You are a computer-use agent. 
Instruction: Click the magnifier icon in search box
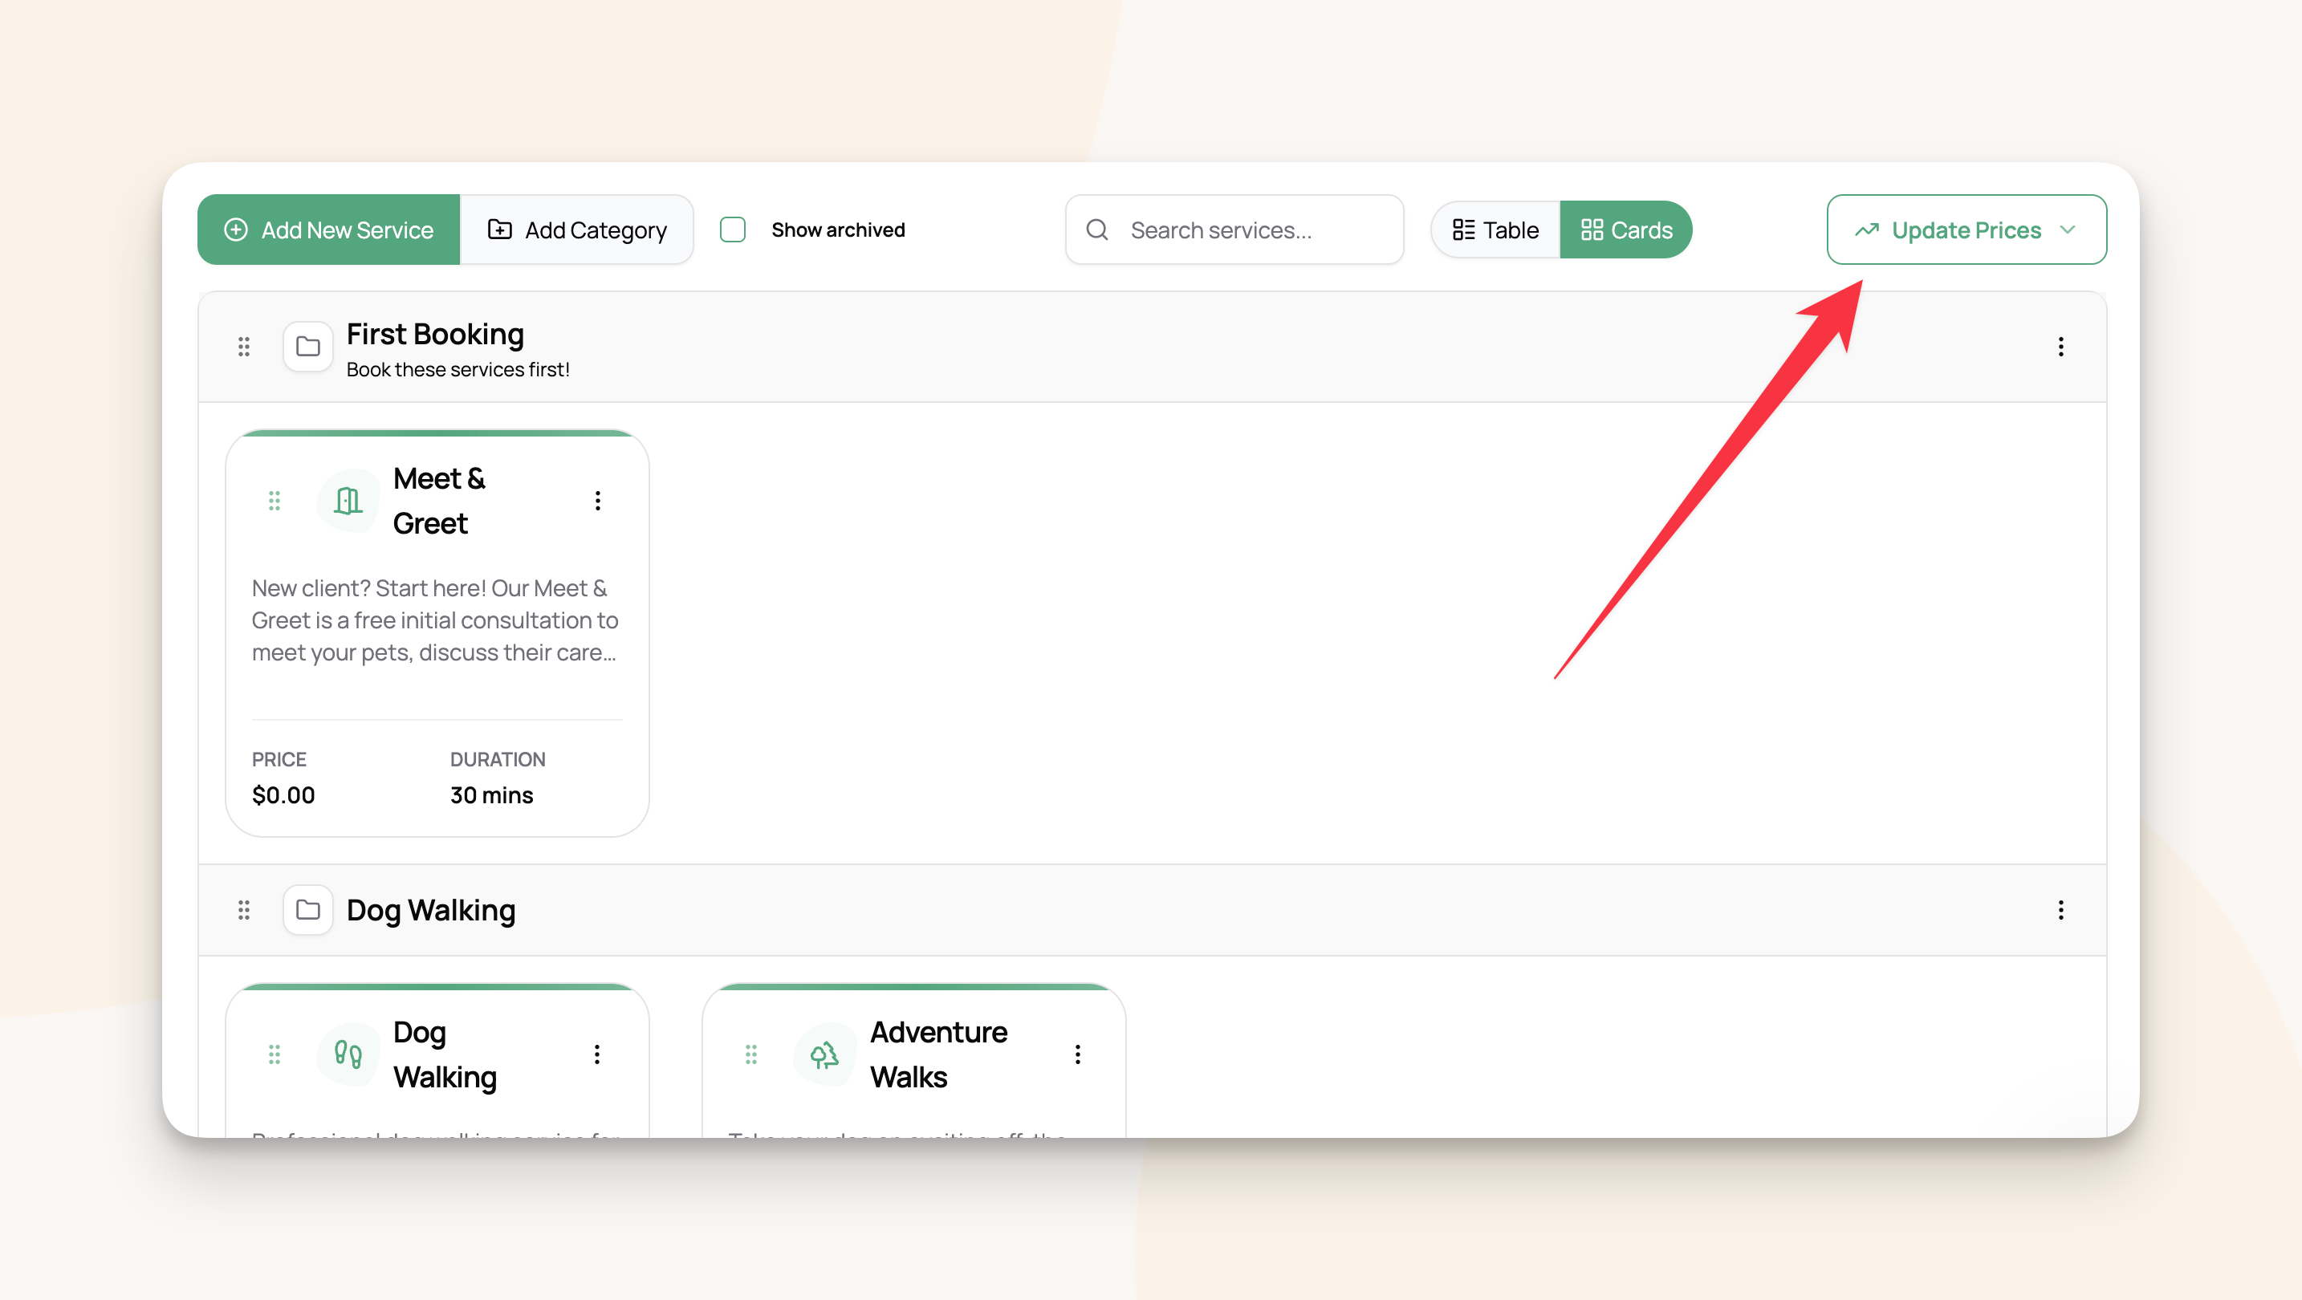coord(1097,230)
